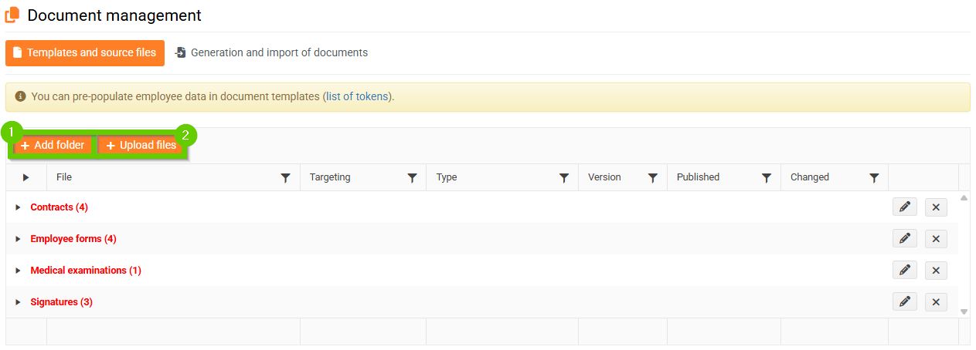The height and width of the screenshot is (350, 976).
Task: Click the Add folder button
Action: (53, 145)
